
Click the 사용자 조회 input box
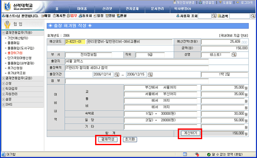click(x=205, y=16)
